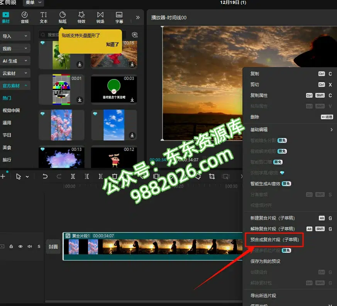Open the 特效 effects panel
Viewport: 337px width, 306px height.
pos(81,17)
